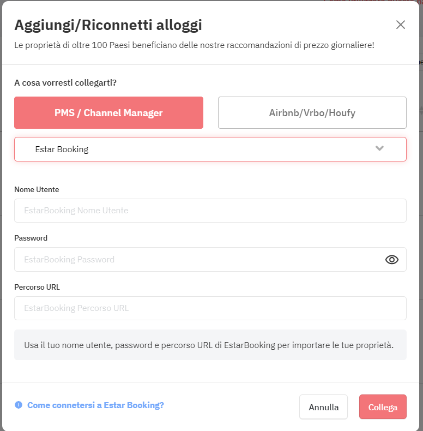Viewport: 423px width, 431px height.
Task: Select the PMS / Channel Manager tab
Action: pos(109,113)
